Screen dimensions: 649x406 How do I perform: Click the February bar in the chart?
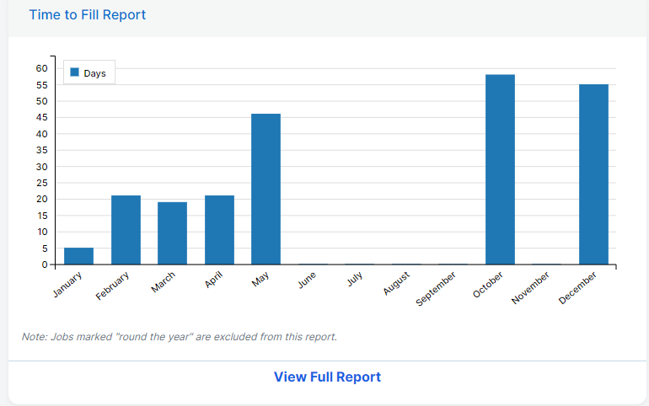(x=126, y=230)
